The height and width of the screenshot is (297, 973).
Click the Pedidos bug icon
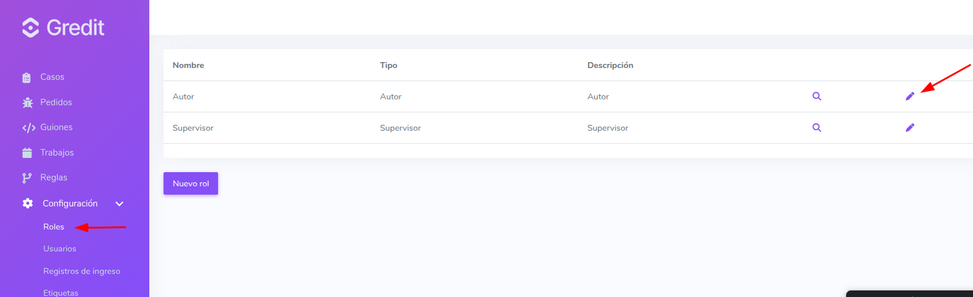(27, 103)
